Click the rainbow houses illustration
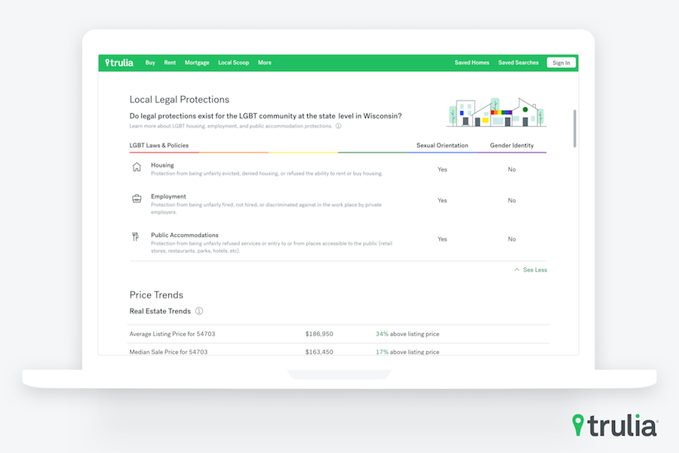The width and height of the screenshot is (679, 453). coord(496,113)
